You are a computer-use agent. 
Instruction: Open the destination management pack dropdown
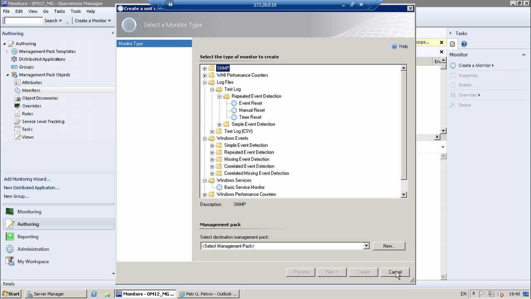366,246
